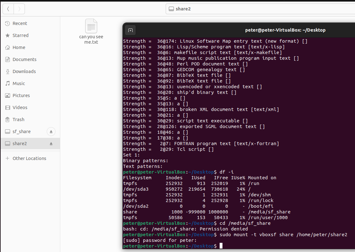355x252 pixels.
Task: Click the trash can icon beside Trash
Action: [x=8, y=120]
